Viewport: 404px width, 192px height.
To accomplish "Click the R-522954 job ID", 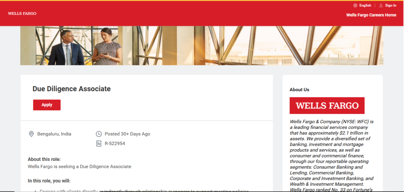I will point(115,143).
